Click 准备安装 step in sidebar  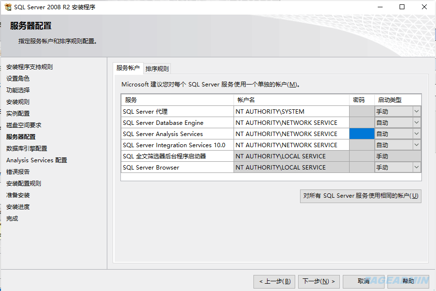point(18,195)
